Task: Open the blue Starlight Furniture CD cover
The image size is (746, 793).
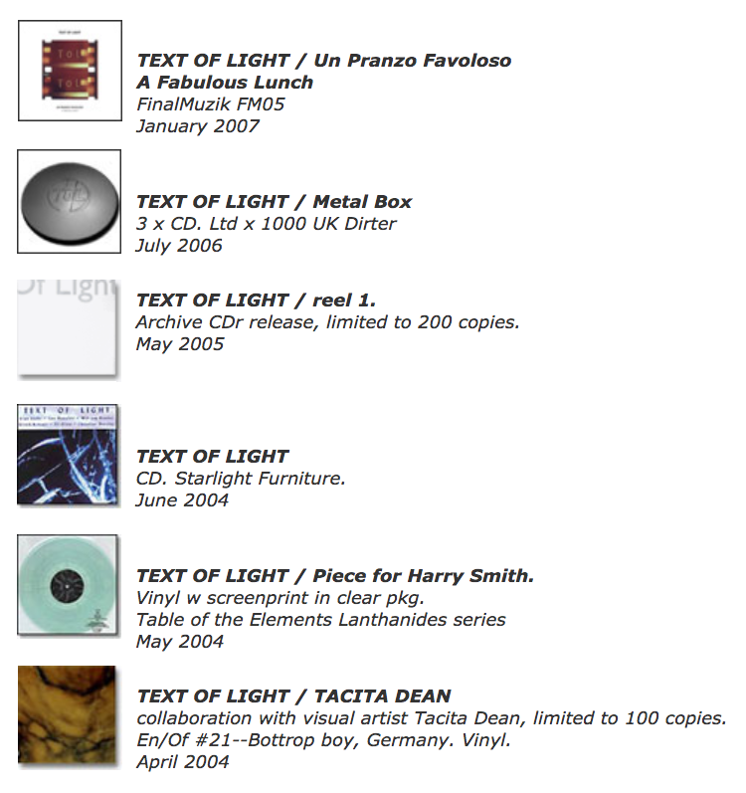Action: pos(68,455)
